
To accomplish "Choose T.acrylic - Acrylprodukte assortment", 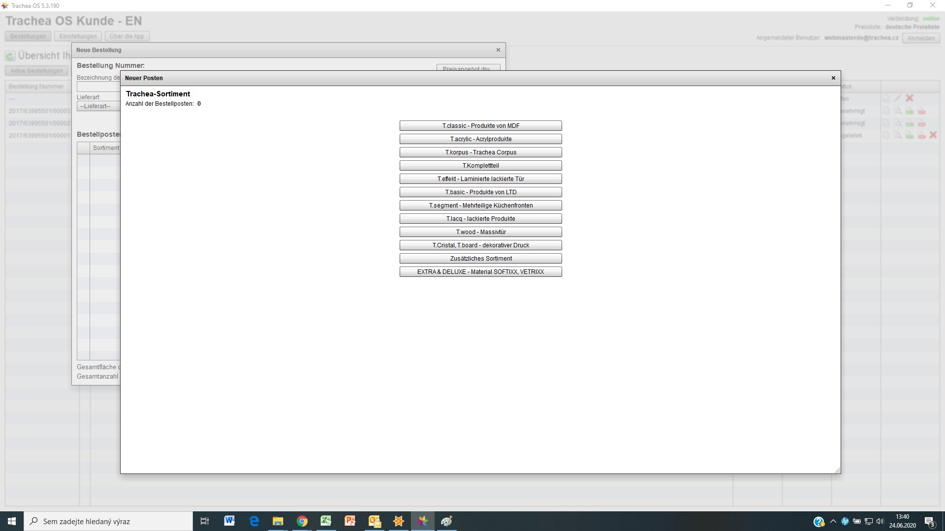I will 480,139.
